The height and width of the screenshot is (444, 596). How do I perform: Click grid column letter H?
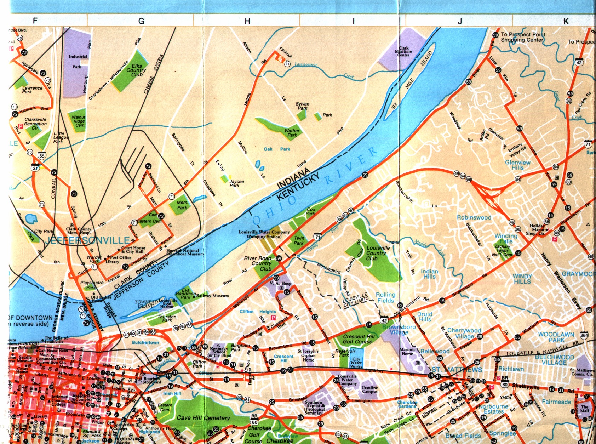click(x=247, y=21)
